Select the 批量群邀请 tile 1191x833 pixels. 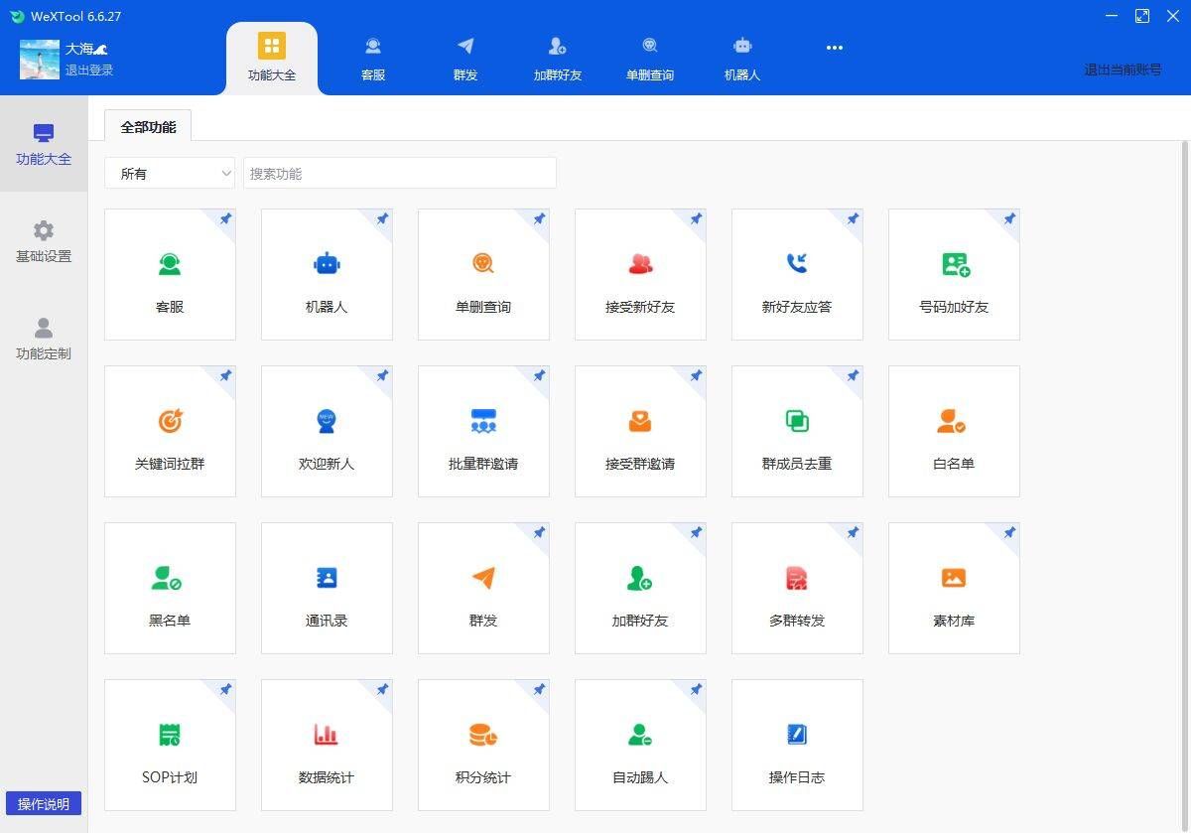point(483,432)
